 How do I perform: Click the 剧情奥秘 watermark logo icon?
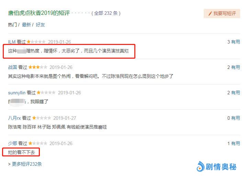[x=201, y=166]
